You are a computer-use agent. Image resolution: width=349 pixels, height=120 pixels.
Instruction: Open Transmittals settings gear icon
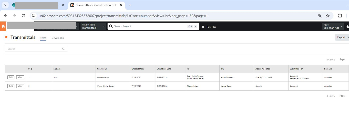6,37
